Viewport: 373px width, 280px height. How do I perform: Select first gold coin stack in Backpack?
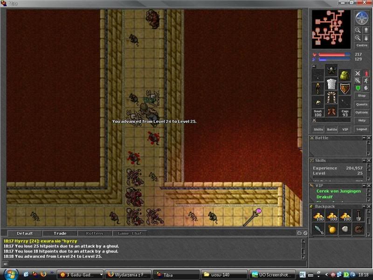click(x=318, y=216)
